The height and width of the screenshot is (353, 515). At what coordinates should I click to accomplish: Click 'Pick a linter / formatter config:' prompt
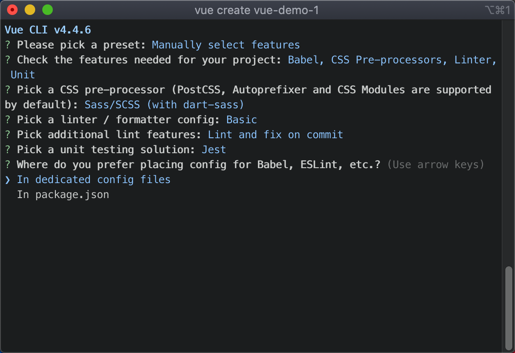(118, 120)
